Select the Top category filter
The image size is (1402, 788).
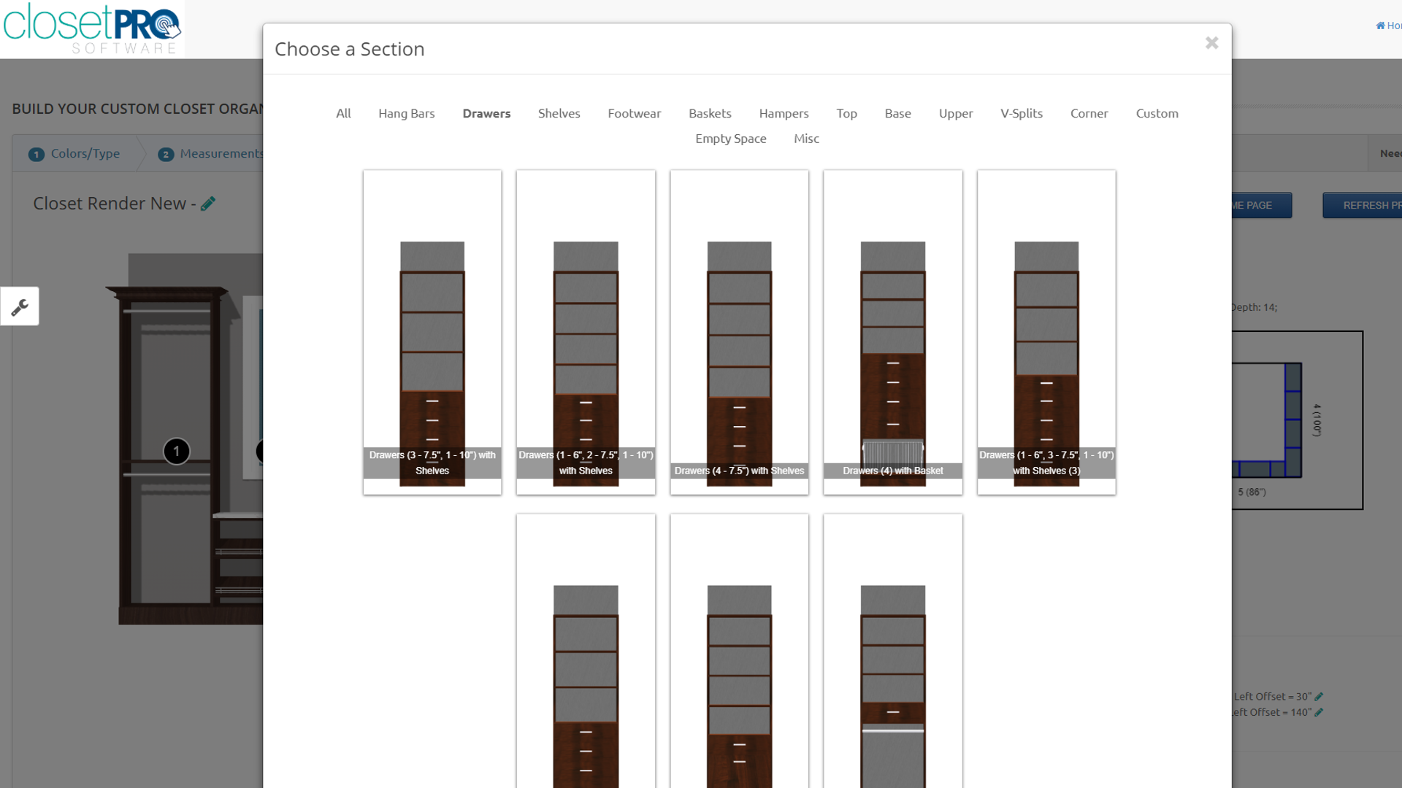846,113
